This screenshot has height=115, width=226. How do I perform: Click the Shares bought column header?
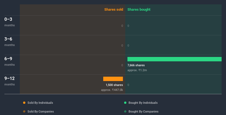139,10
